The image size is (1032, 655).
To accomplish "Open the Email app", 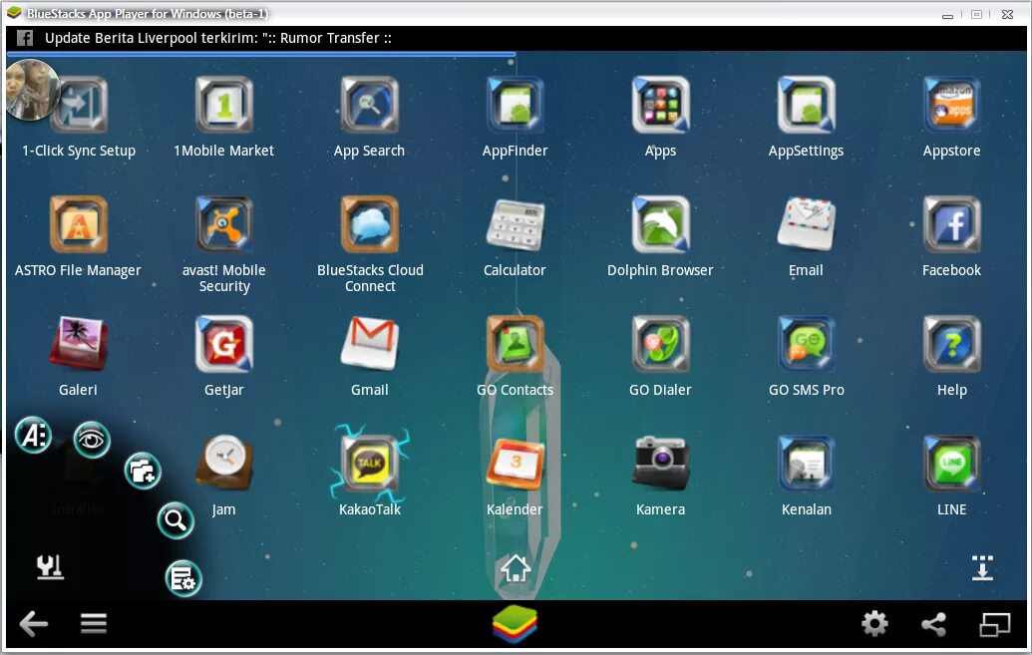I will click(807, 224).
